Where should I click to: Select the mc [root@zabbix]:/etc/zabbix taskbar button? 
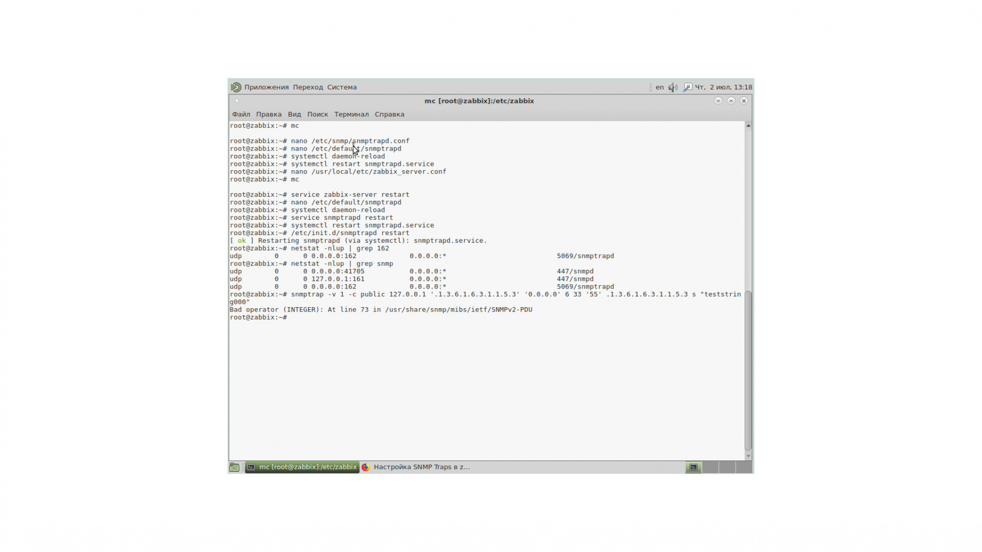coord(302,467)
